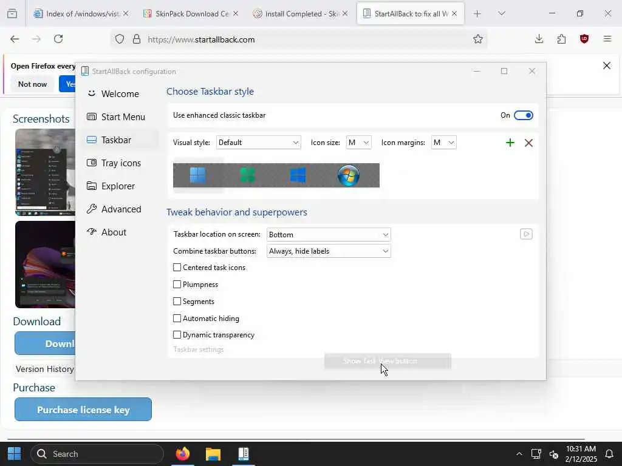
Task: Enable Automatic hiding checkbox
Action: point(177,318)
